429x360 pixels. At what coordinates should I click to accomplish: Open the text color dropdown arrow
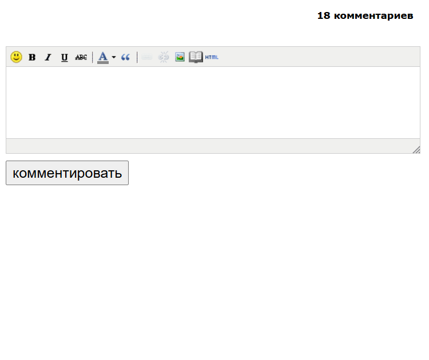point(114,57)
